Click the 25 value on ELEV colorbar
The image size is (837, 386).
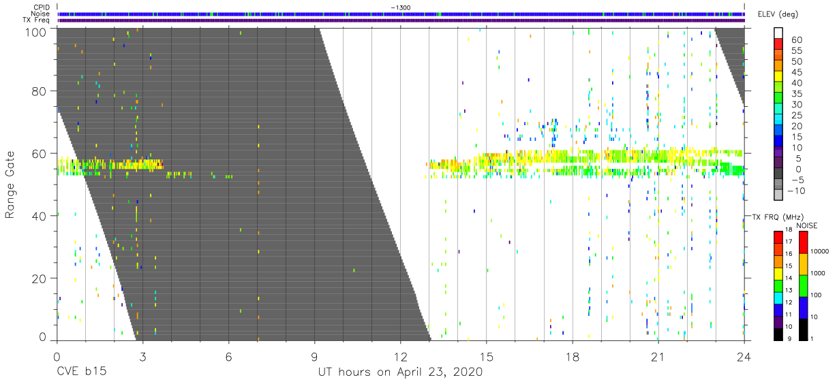[x=797, y=116]
